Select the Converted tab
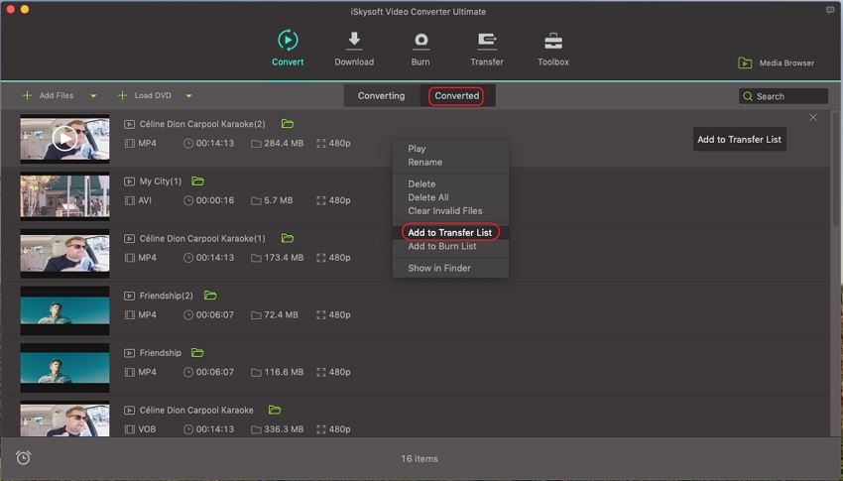Image resolution: width=843 pixels, height=481 pixels. (456, 96)
